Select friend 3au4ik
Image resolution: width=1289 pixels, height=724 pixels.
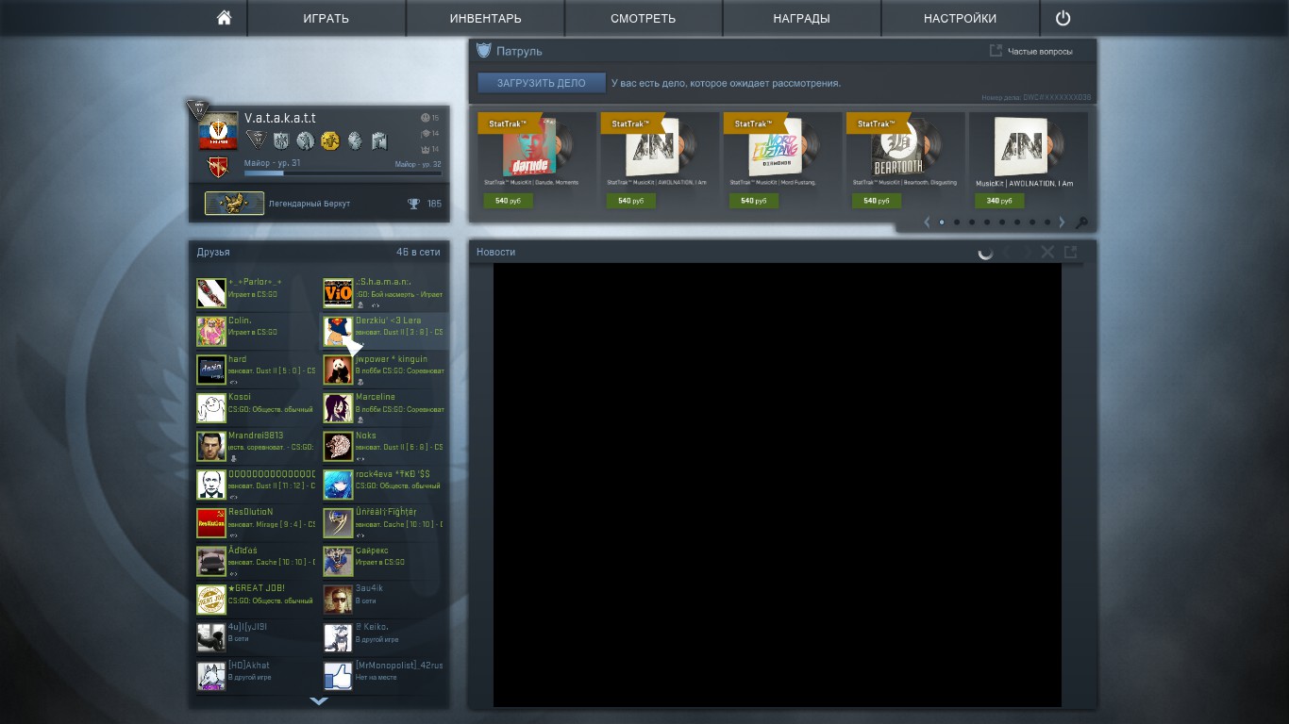click(383, 600)
